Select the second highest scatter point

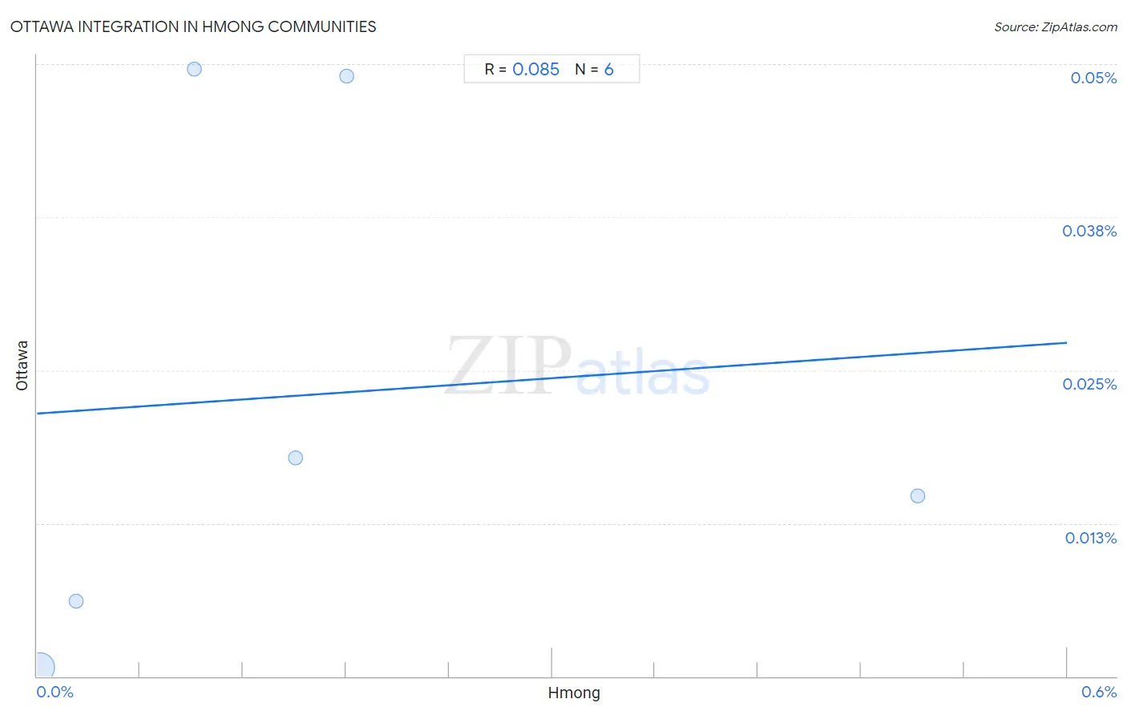[x=346, y=76]
